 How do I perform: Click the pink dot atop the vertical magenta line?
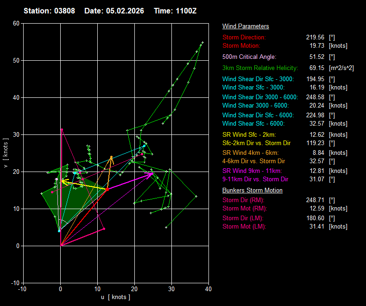click(62, 130)
